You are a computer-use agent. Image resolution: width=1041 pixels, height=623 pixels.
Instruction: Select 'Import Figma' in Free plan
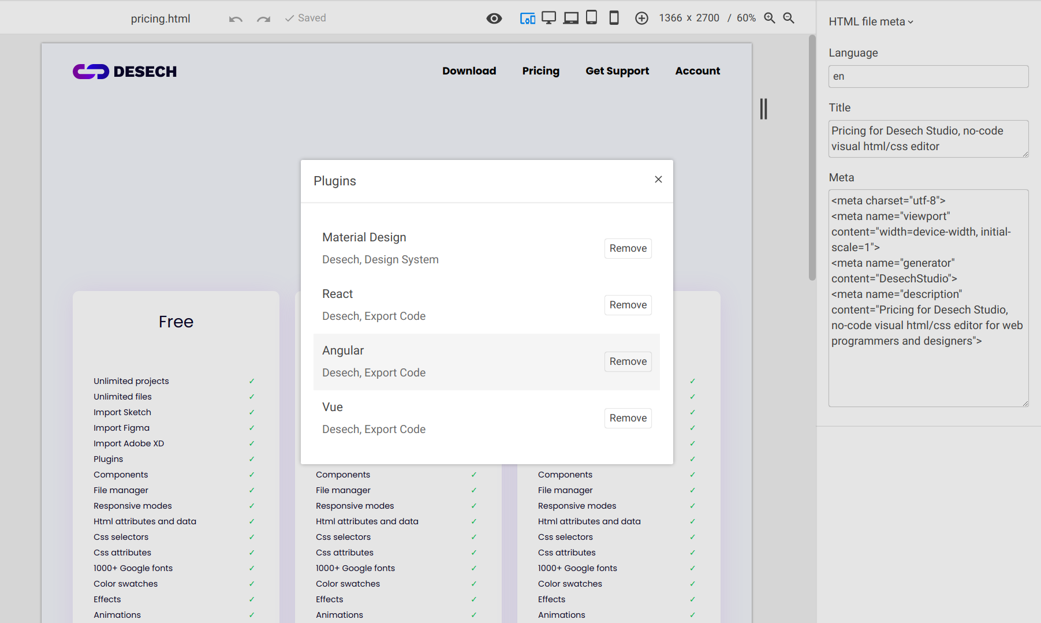(121, 428)
